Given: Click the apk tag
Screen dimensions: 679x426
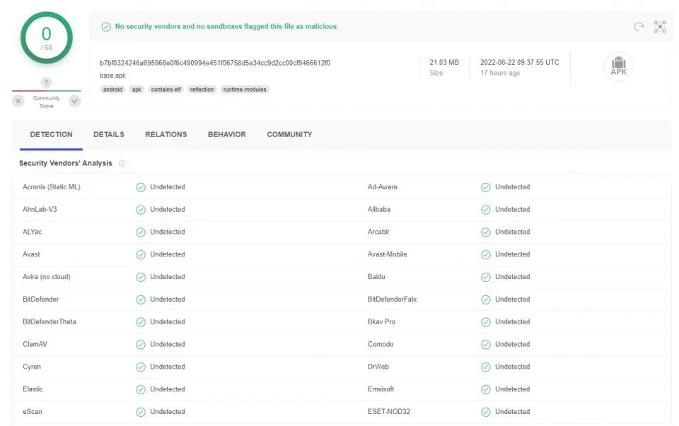Looking at the screenshot, I should coord(137,90).
